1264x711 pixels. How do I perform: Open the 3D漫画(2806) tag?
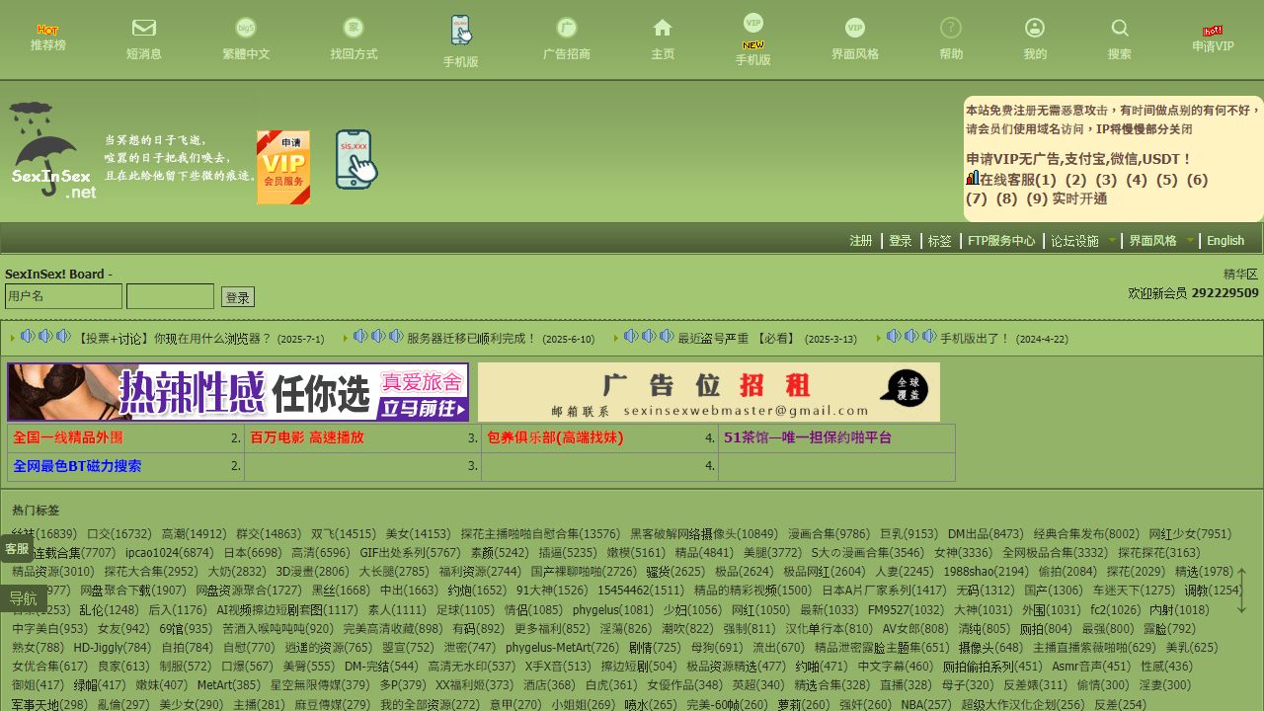[x=312, y=572]
